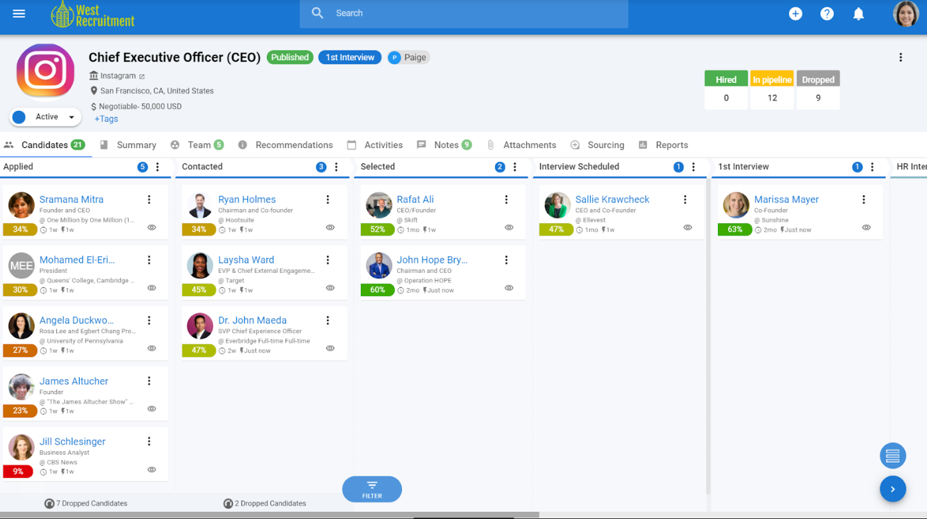Open Interview Scheduled column options menu

(x=693, y=167)
